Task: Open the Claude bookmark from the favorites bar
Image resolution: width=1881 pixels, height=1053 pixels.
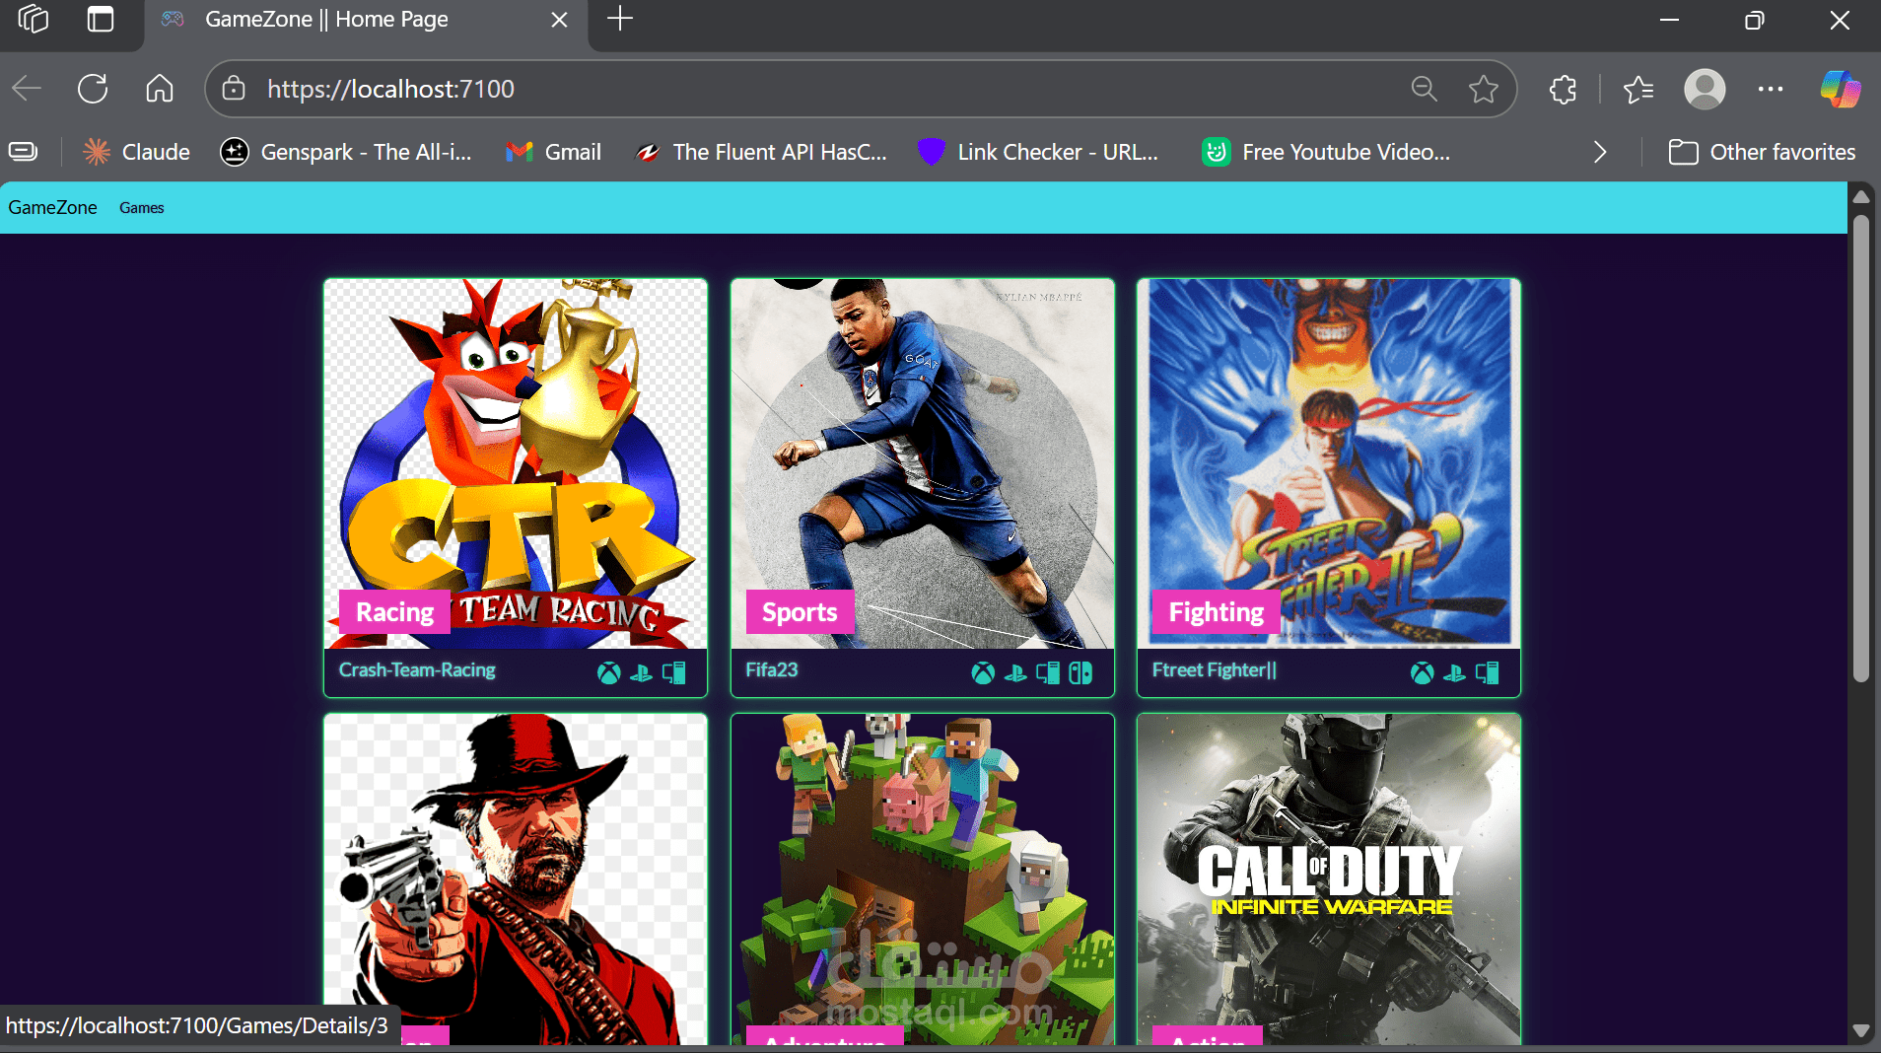Action: click(x=136, y=152)
